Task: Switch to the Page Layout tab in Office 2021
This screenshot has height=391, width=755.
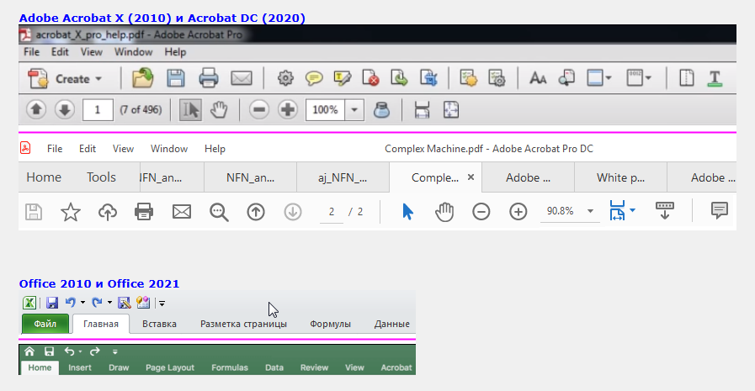Action: [x=170, y=367]
